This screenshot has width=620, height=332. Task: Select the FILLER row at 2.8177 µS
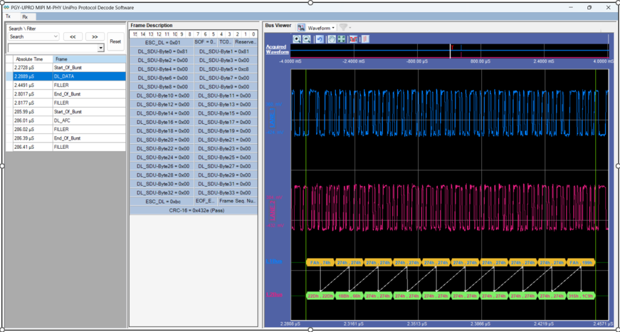click(x=65, y=103)
